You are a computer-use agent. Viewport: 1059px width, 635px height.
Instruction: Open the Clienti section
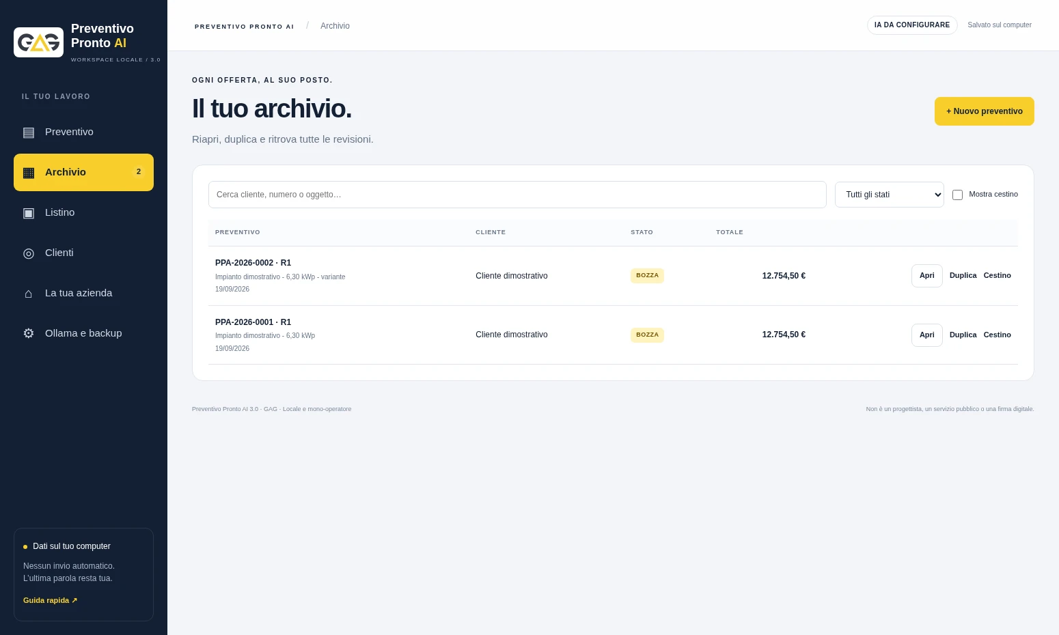(x=83, y=253)
